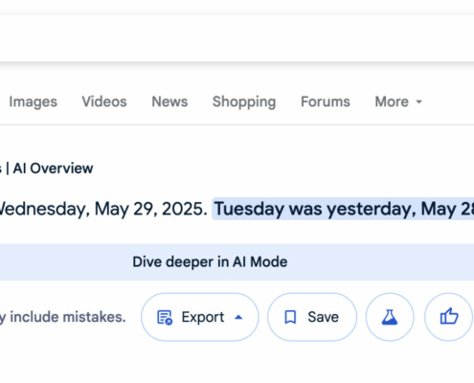Select the News tab
This screenshot has height=383, width=474.
click(169, 101)
